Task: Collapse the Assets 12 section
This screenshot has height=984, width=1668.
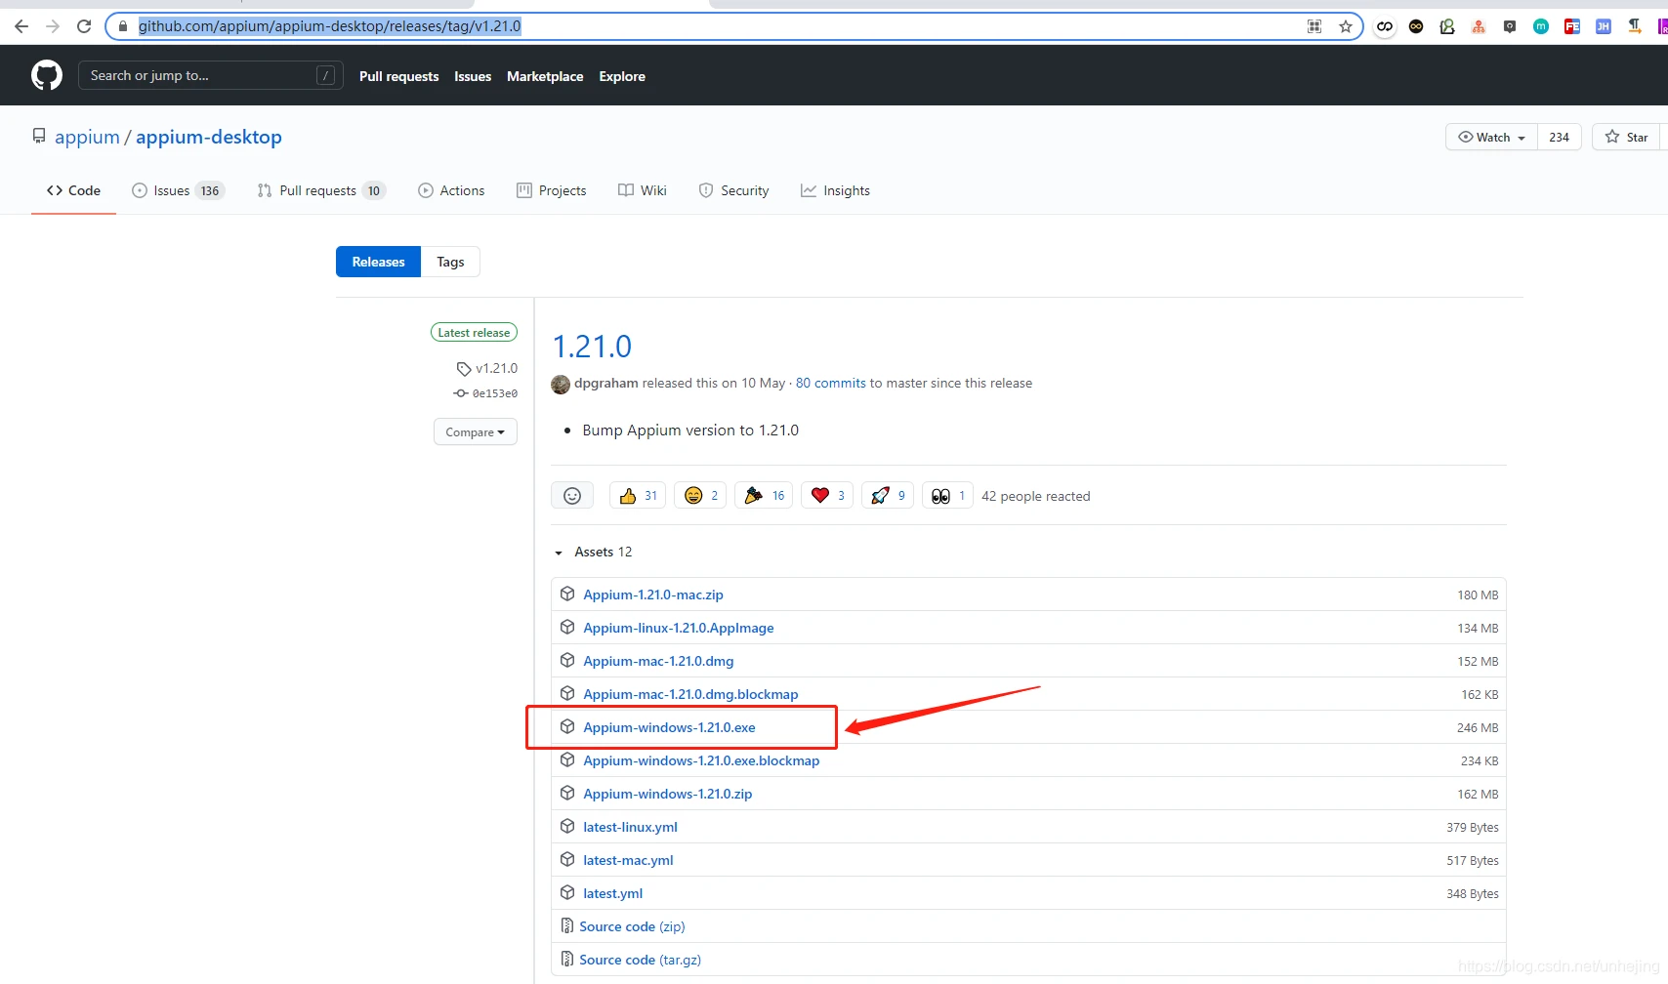Action: [x=594, y=552]
